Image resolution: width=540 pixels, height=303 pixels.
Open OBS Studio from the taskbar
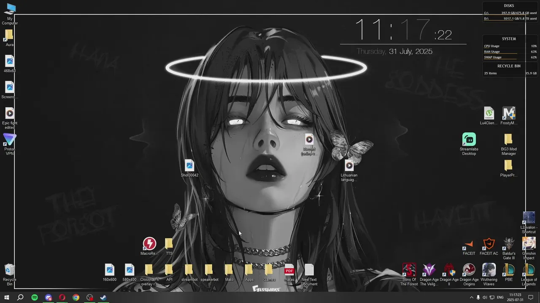point(89,298)
